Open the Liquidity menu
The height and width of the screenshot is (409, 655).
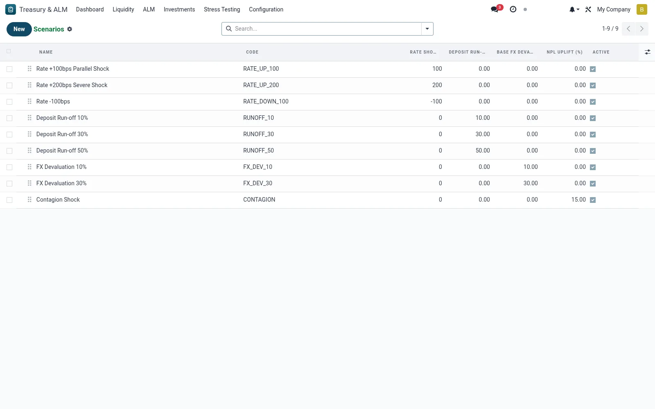[123, 9]
